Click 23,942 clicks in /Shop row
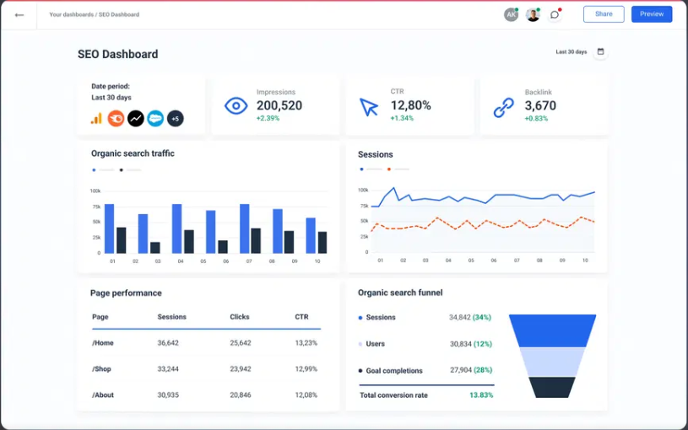This screenshot has height=430, width=688. click(x=241, y=369)
